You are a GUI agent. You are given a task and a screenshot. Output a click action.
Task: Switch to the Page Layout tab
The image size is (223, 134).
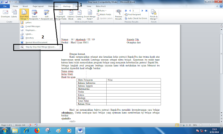(38, 6)
